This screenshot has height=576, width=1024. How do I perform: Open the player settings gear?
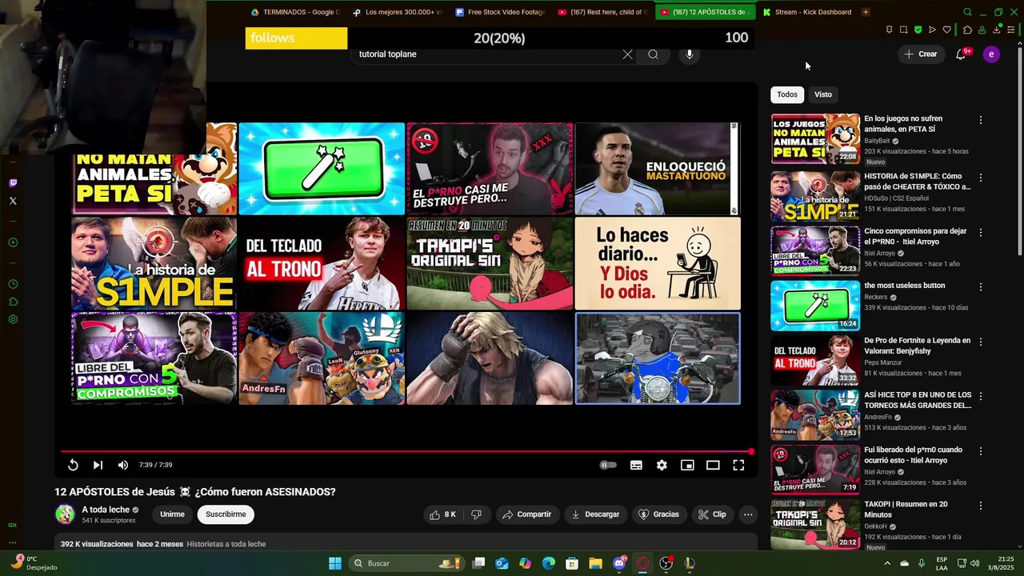coord(662,465)
